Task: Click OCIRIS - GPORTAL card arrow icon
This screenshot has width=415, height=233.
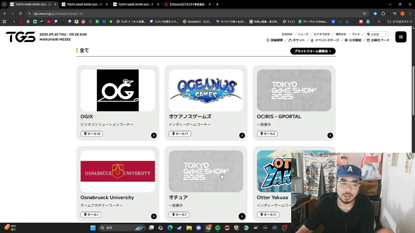Action: 330,136
